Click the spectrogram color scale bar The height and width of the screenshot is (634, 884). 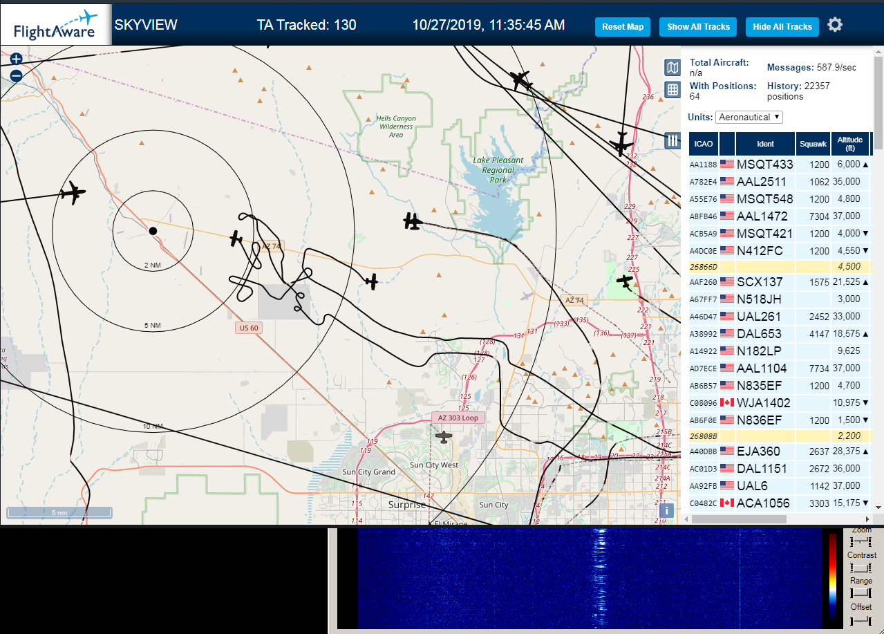[832, 576]
